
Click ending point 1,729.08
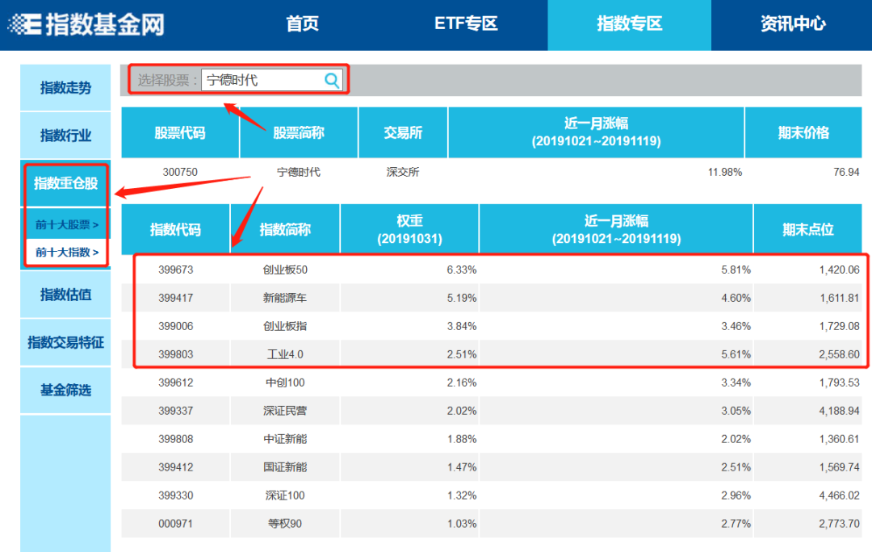point(839,326)
